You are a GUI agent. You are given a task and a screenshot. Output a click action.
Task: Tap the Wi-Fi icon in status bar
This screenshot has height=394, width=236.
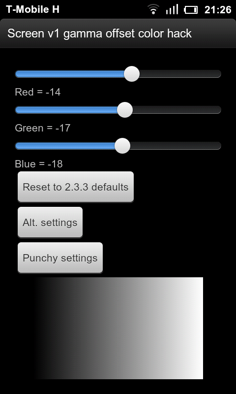(x=153, y=9)
